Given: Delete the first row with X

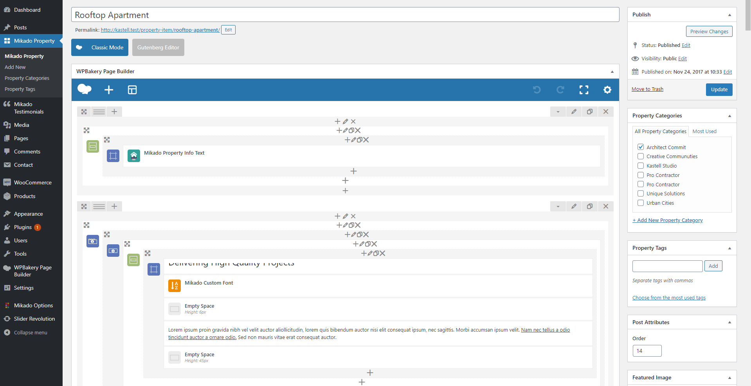Looking at the screenshot, I should pos(606,112).
